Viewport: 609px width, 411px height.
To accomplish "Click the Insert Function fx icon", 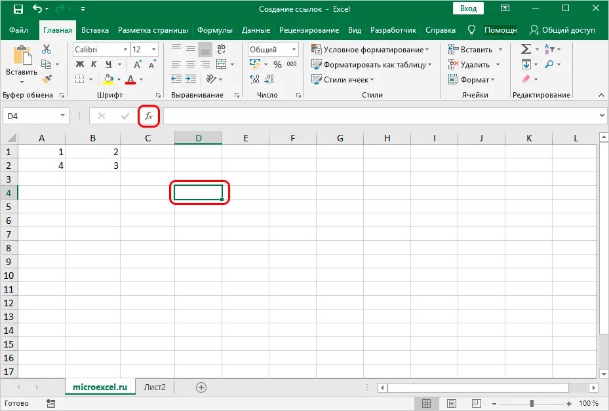I will (x=149, y=116).
